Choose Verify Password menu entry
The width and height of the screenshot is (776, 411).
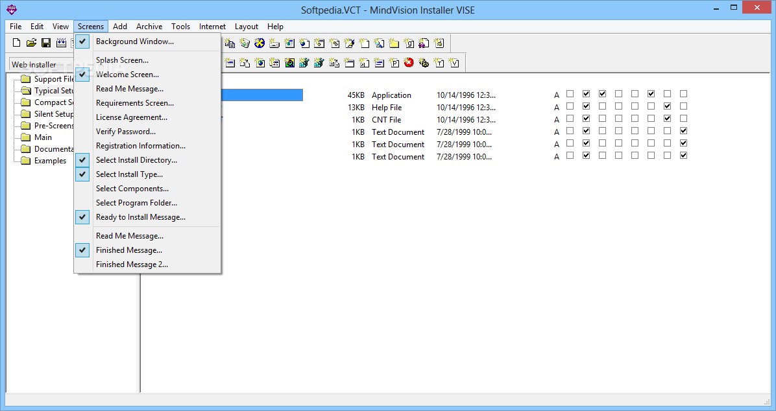147,132
